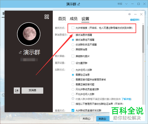Click the 发消息 button
Viewport: 148px width, 124px height.
32,90
